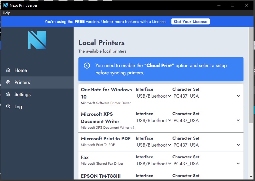Click the info icon in the Cloud Print notice
This screenshot has height=181, width=255.
(x=87, y=66)
